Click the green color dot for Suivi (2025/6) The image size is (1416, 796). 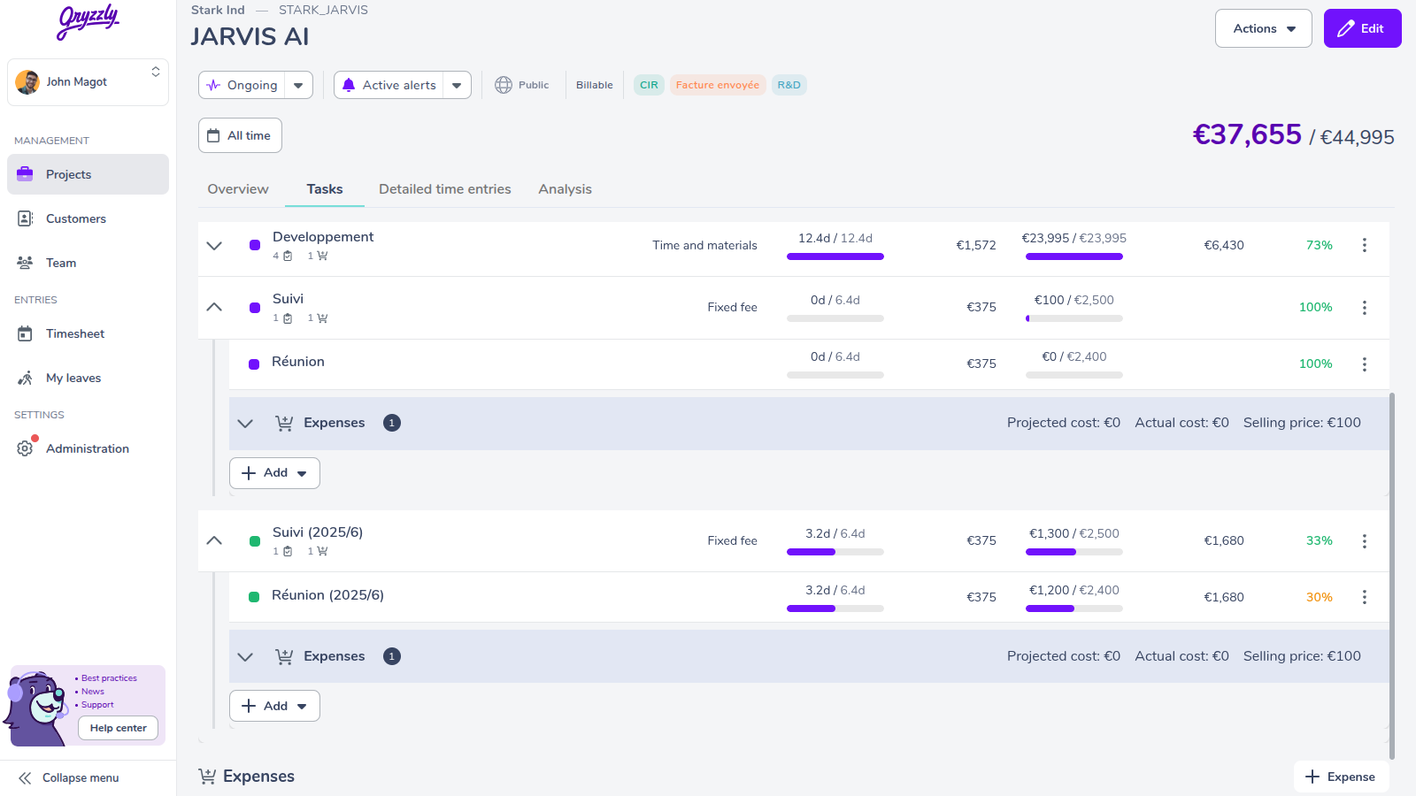(x=255, y=540)
